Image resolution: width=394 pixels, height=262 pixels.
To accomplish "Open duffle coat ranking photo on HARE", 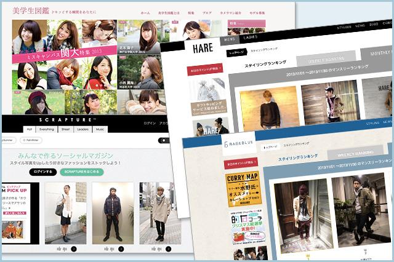I will point(330,101).
